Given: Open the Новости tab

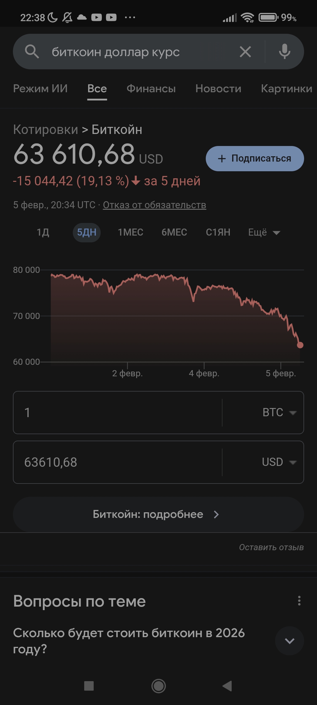Looking at the screenshot, I should pyautogui.click(x=218, y=88).
